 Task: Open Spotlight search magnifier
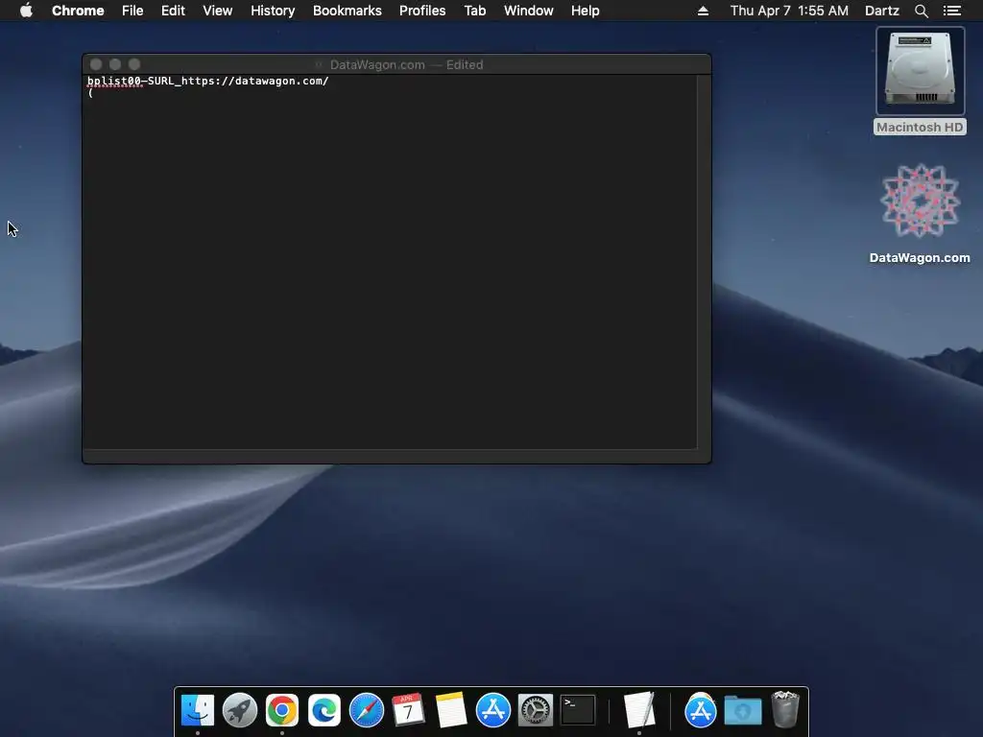[x=921, y=11]
